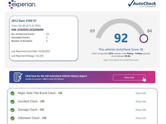166x124 pixels.
Task: Click the Pickup - Fullsize comparison text
Action: click(x=135, y=53)
